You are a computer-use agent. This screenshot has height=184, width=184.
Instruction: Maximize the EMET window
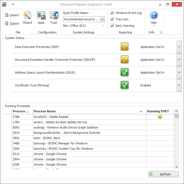pos(168,4)
